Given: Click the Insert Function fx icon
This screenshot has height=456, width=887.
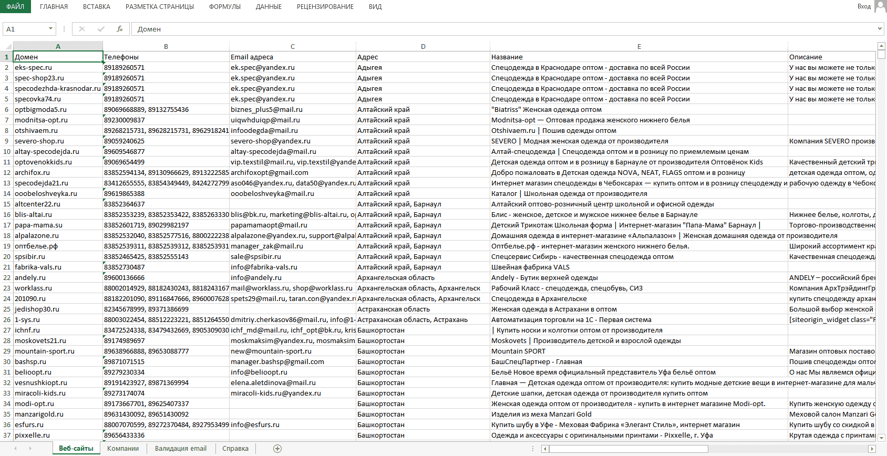Looking at the screenshot, I should 120,29.
